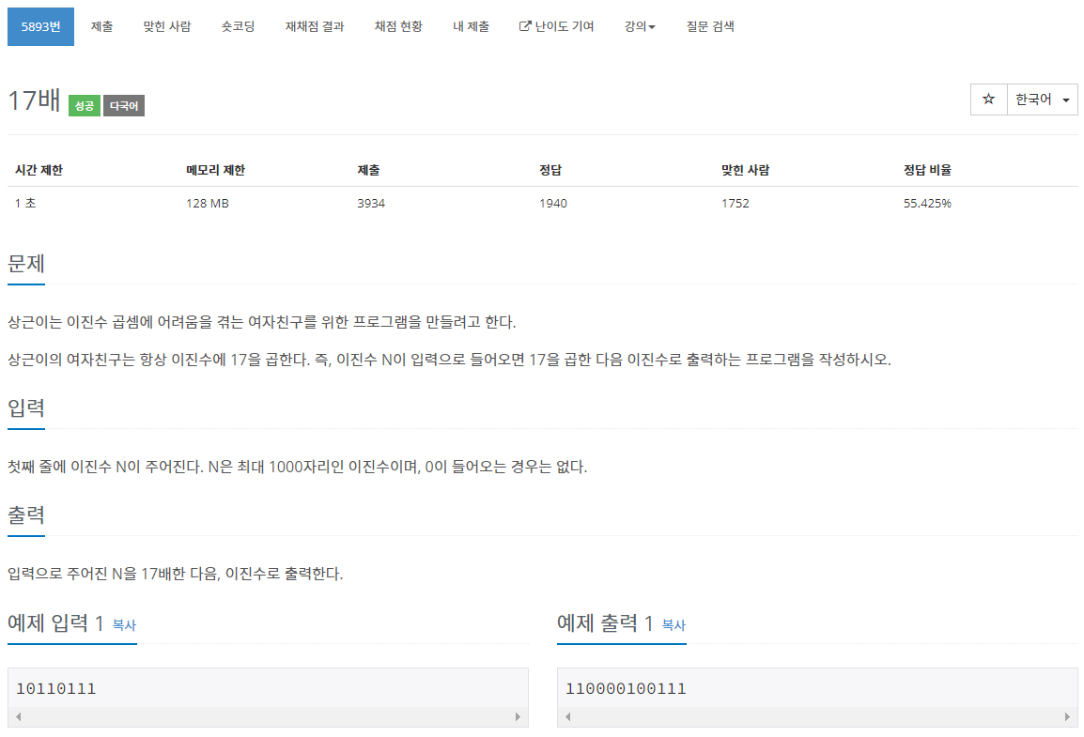Click left scroll arrow of sample input
1084x737 pixels.
tap(19, 717)
